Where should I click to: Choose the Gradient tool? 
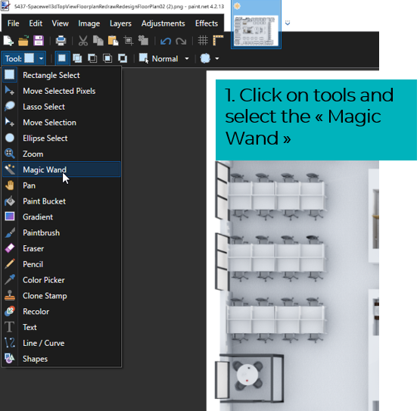tap(61, 217)
